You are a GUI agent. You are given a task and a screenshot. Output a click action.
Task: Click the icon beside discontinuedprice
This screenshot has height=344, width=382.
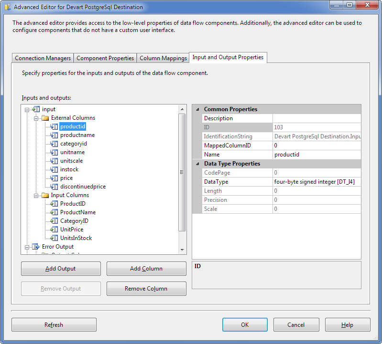coord(54,187)
